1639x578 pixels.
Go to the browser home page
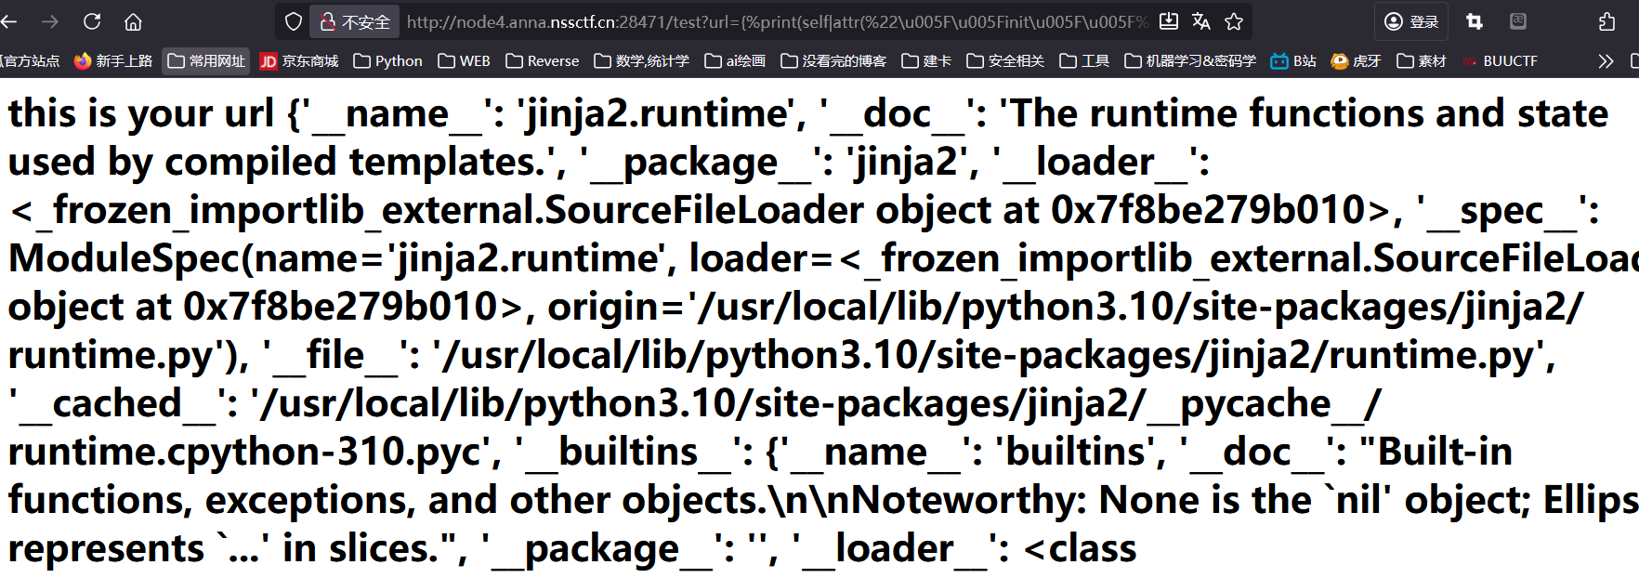(x=133, y=21)
